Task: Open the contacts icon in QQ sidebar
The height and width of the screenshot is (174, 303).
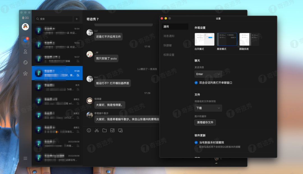Action: click(25, 52)
